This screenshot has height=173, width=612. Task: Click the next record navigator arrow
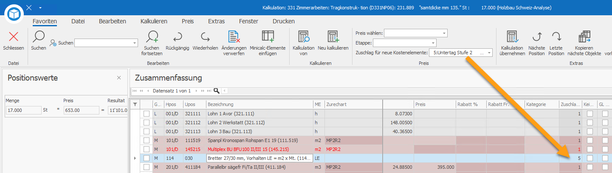(x=197, y=91)
